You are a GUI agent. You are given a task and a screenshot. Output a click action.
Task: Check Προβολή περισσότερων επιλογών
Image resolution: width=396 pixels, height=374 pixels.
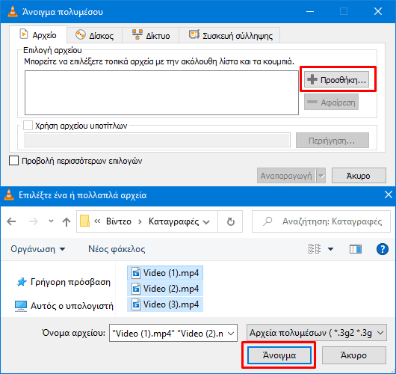(x=13, y=161)
